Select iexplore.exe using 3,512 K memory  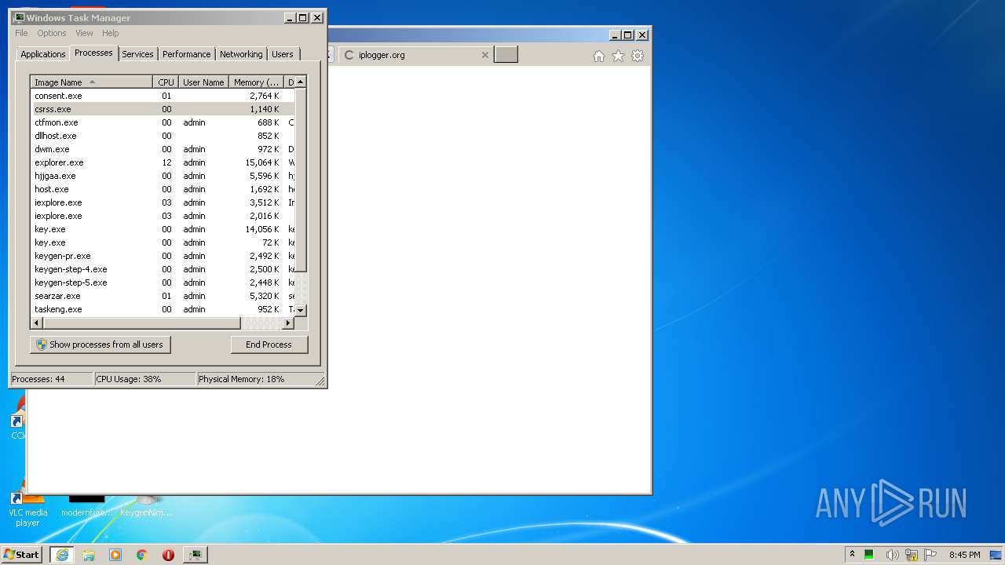coord(163,202)
